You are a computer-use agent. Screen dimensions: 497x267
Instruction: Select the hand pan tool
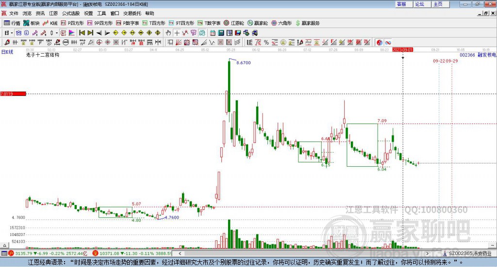coord(168,33)
